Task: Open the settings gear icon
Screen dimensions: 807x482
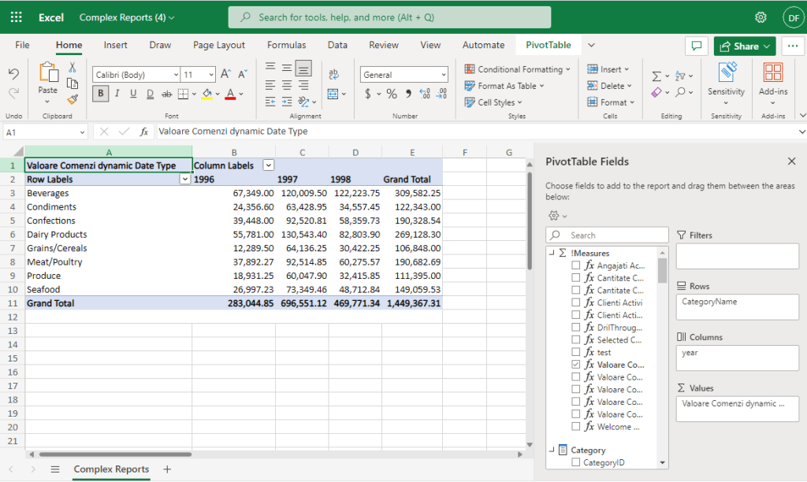Action: [x=761, y=17]
